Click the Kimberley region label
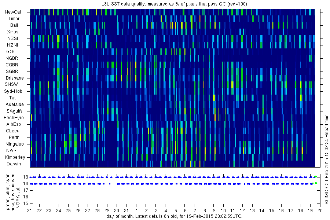 [15, 157]
